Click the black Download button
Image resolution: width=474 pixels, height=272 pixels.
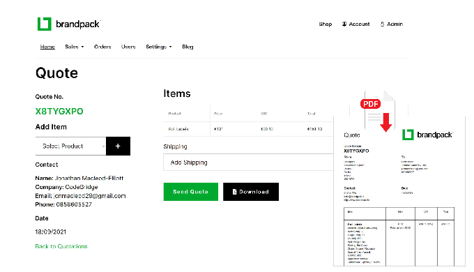[251, 192]
